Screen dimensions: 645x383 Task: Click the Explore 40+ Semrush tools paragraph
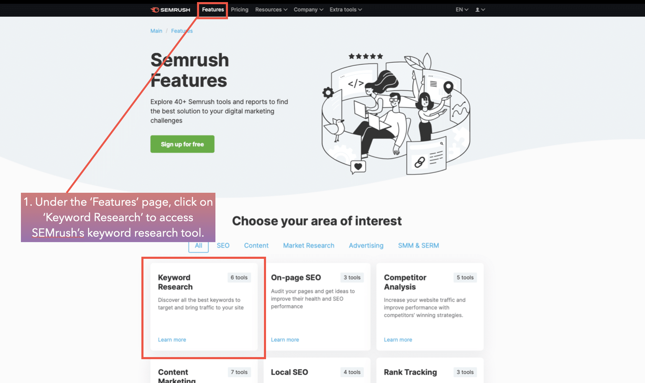point(219,111)
